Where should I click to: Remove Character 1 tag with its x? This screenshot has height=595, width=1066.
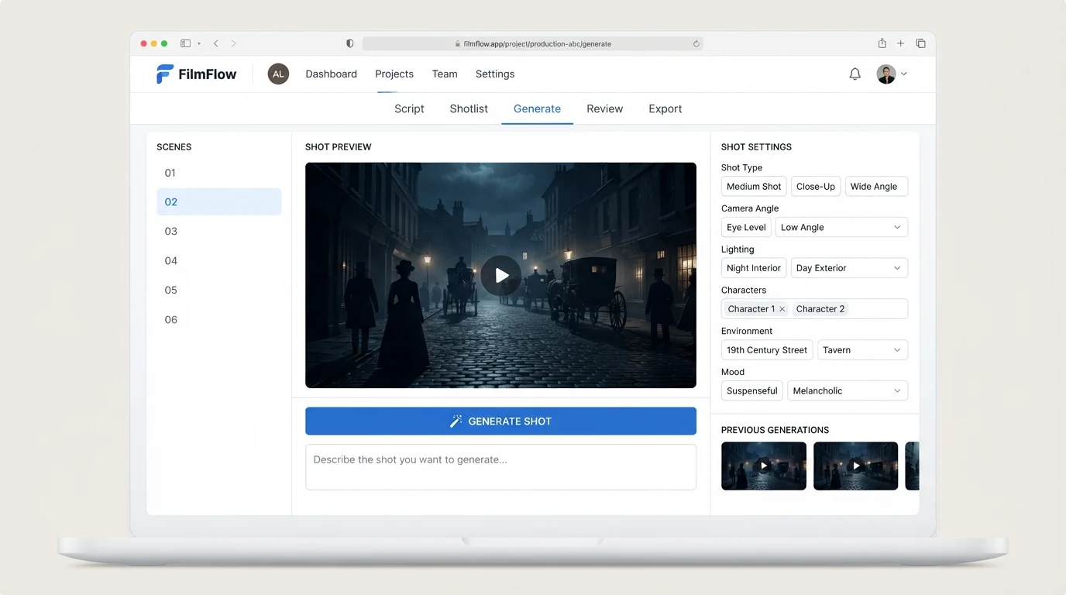(782, 309)
